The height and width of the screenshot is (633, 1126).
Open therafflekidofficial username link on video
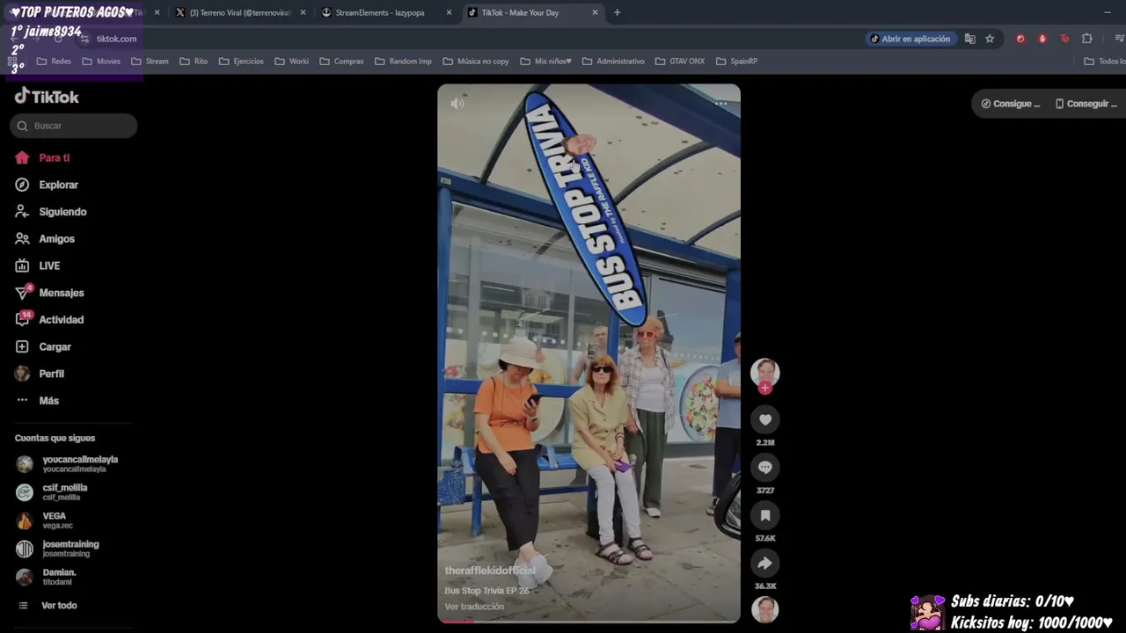click(489, 571)
